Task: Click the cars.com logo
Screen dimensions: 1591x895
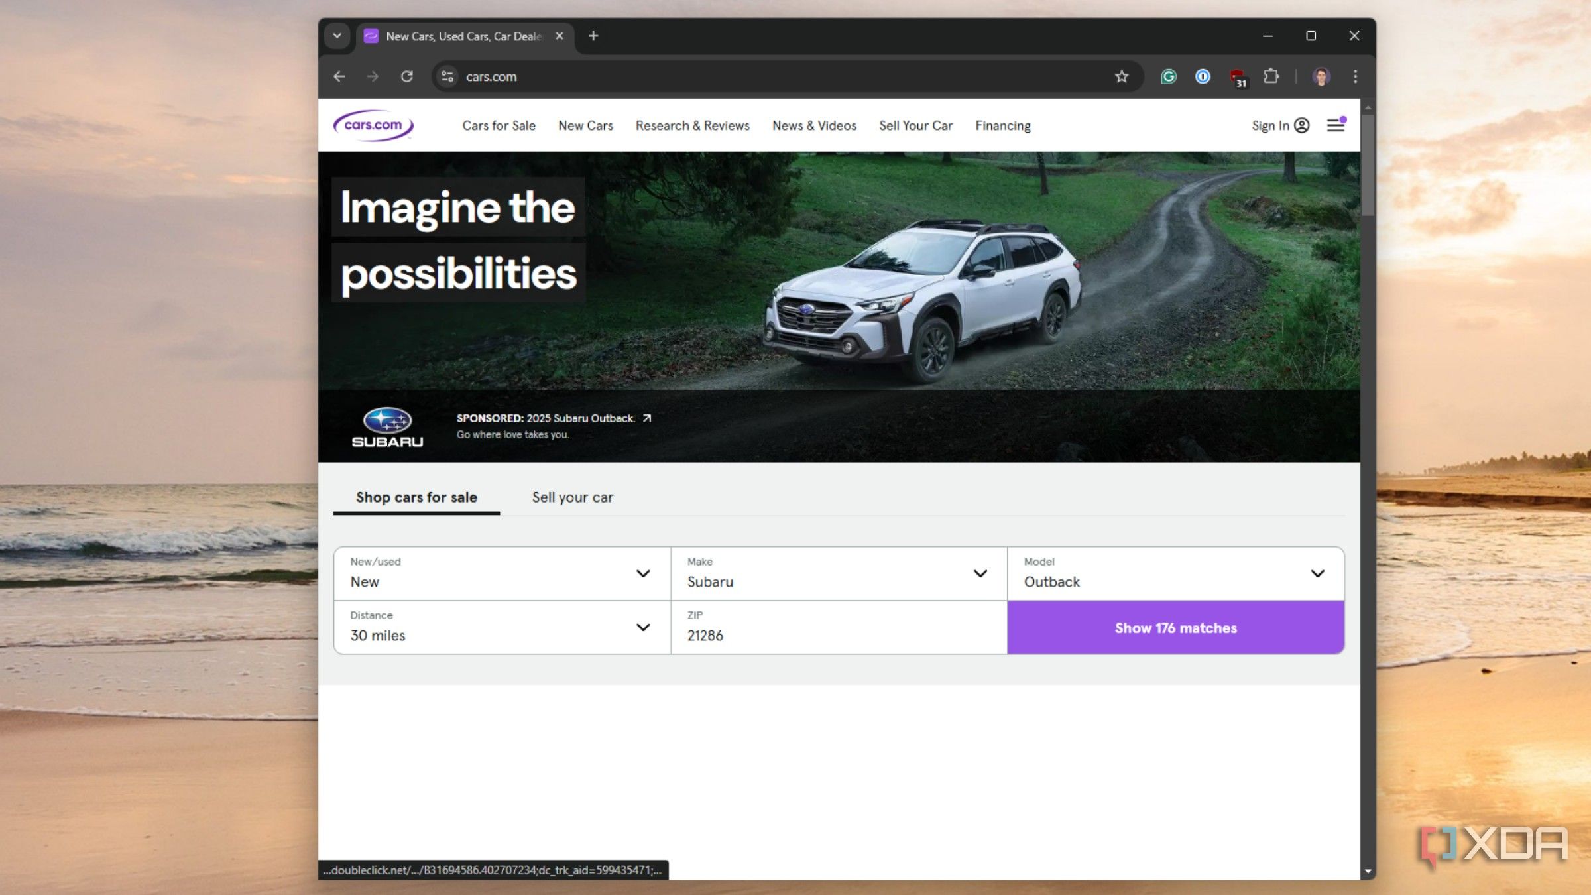Action: click(x=373, y=125)
